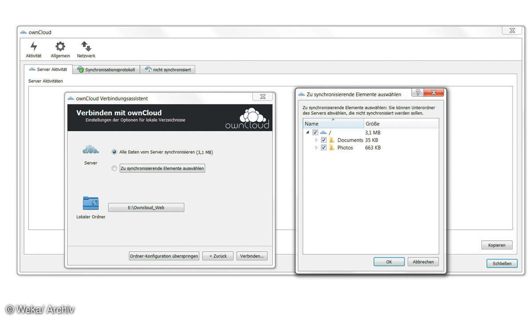Sort by the Name column header
The height and width of the screenshot is (319, 532).
(x=333, y=124)
